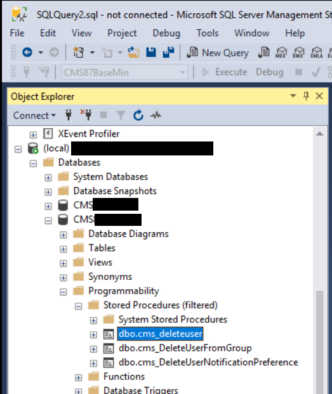Expand the XEvent Profiler node
The width and height of the screenshot is (332, 394).
33,135
